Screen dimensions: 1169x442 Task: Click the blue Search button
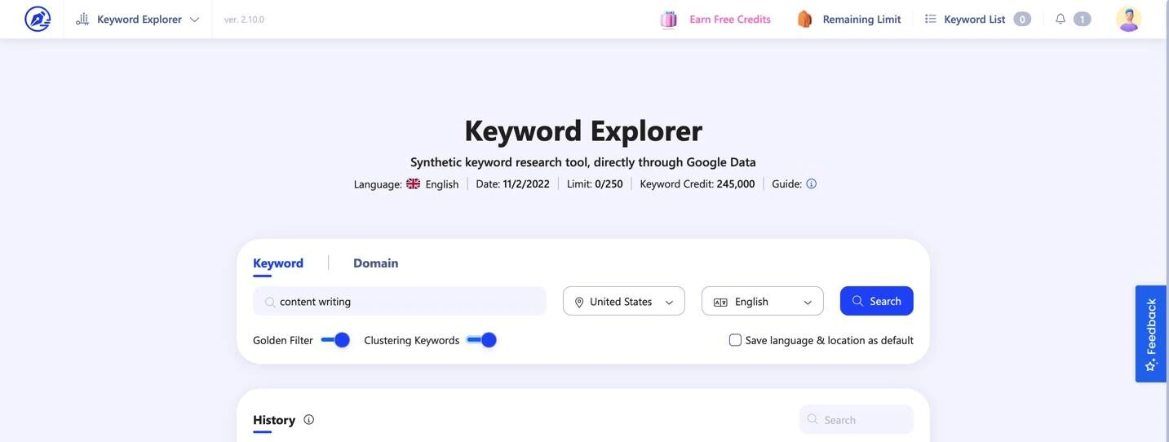(x=877, y=301)
